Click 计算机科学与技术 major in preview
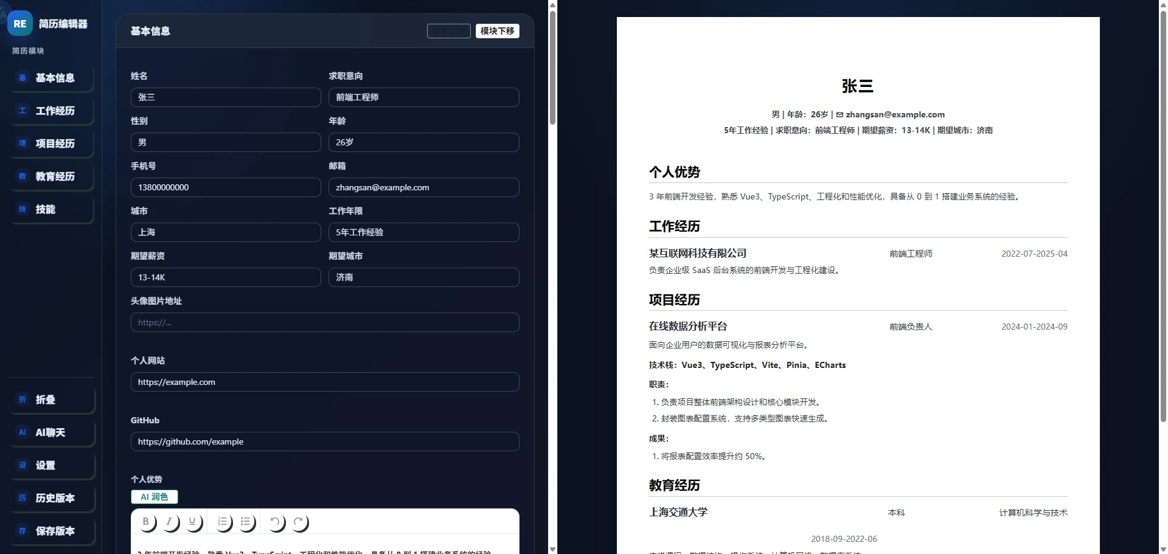The height and width of the screenshot is (554, 1168). click(x=1033, y=513)
